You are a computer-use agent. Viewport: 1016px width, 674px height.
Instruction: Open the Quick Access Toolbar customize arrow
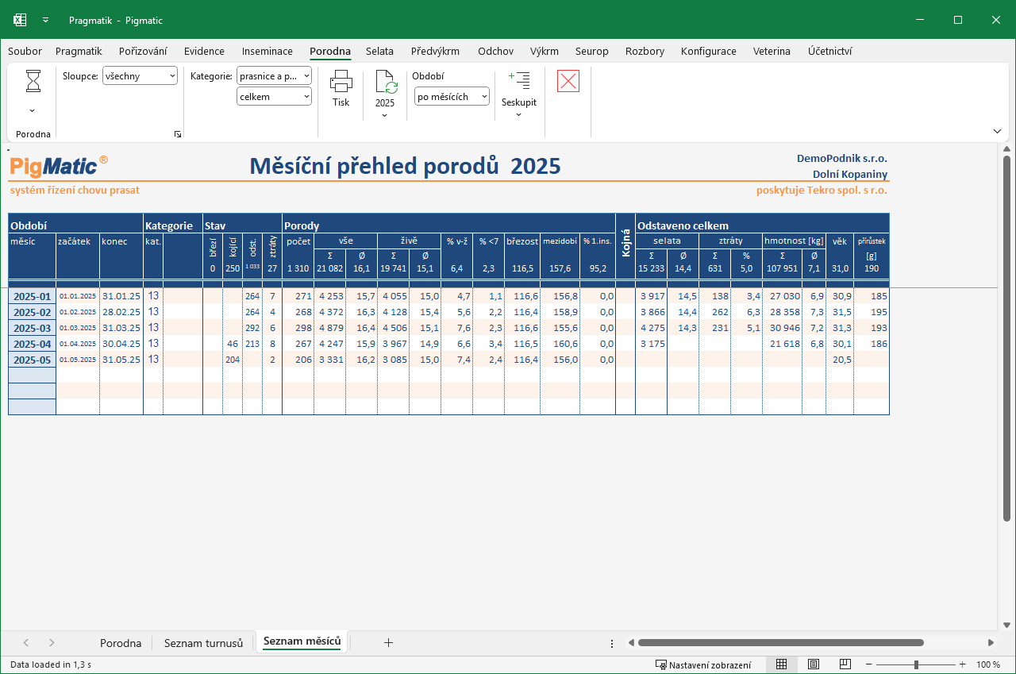pos(46,20)
